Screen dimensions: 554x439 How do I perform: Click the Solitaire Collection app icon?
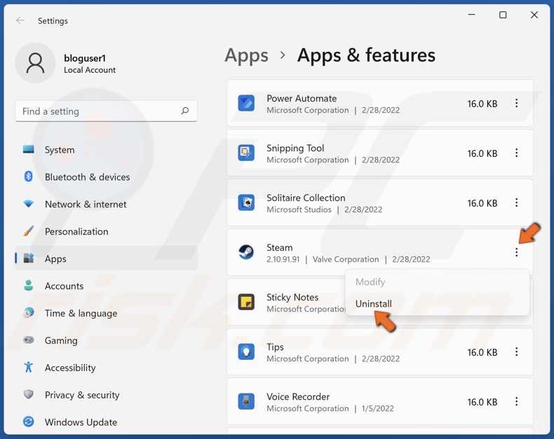coord(246,202)
